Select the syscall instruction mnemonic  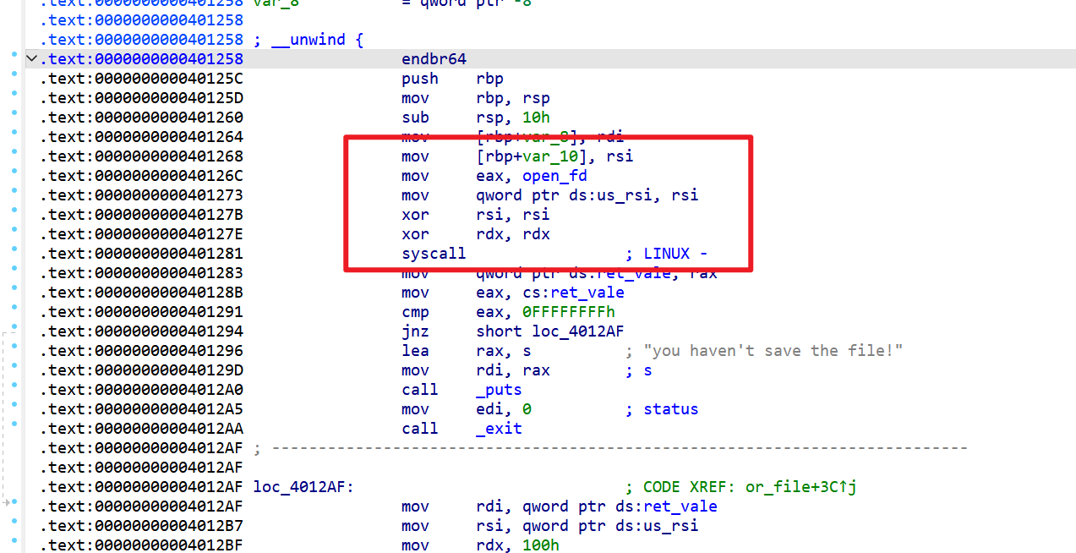pos(433,253)
